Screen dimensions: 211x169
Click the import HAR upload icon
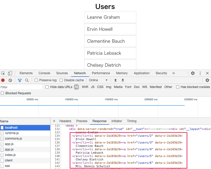coord(116,80)
